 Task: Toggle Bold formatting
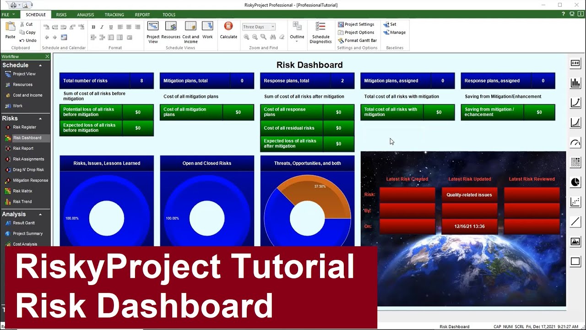click(93, 27)
